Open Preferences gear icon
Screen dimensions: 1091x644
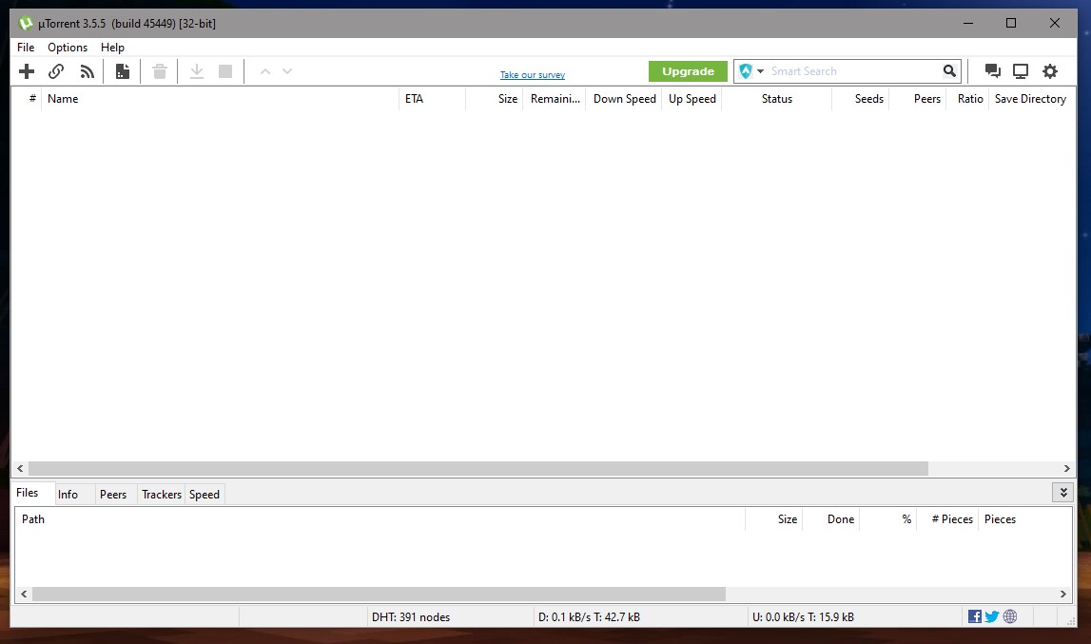tap(1050, 71)
